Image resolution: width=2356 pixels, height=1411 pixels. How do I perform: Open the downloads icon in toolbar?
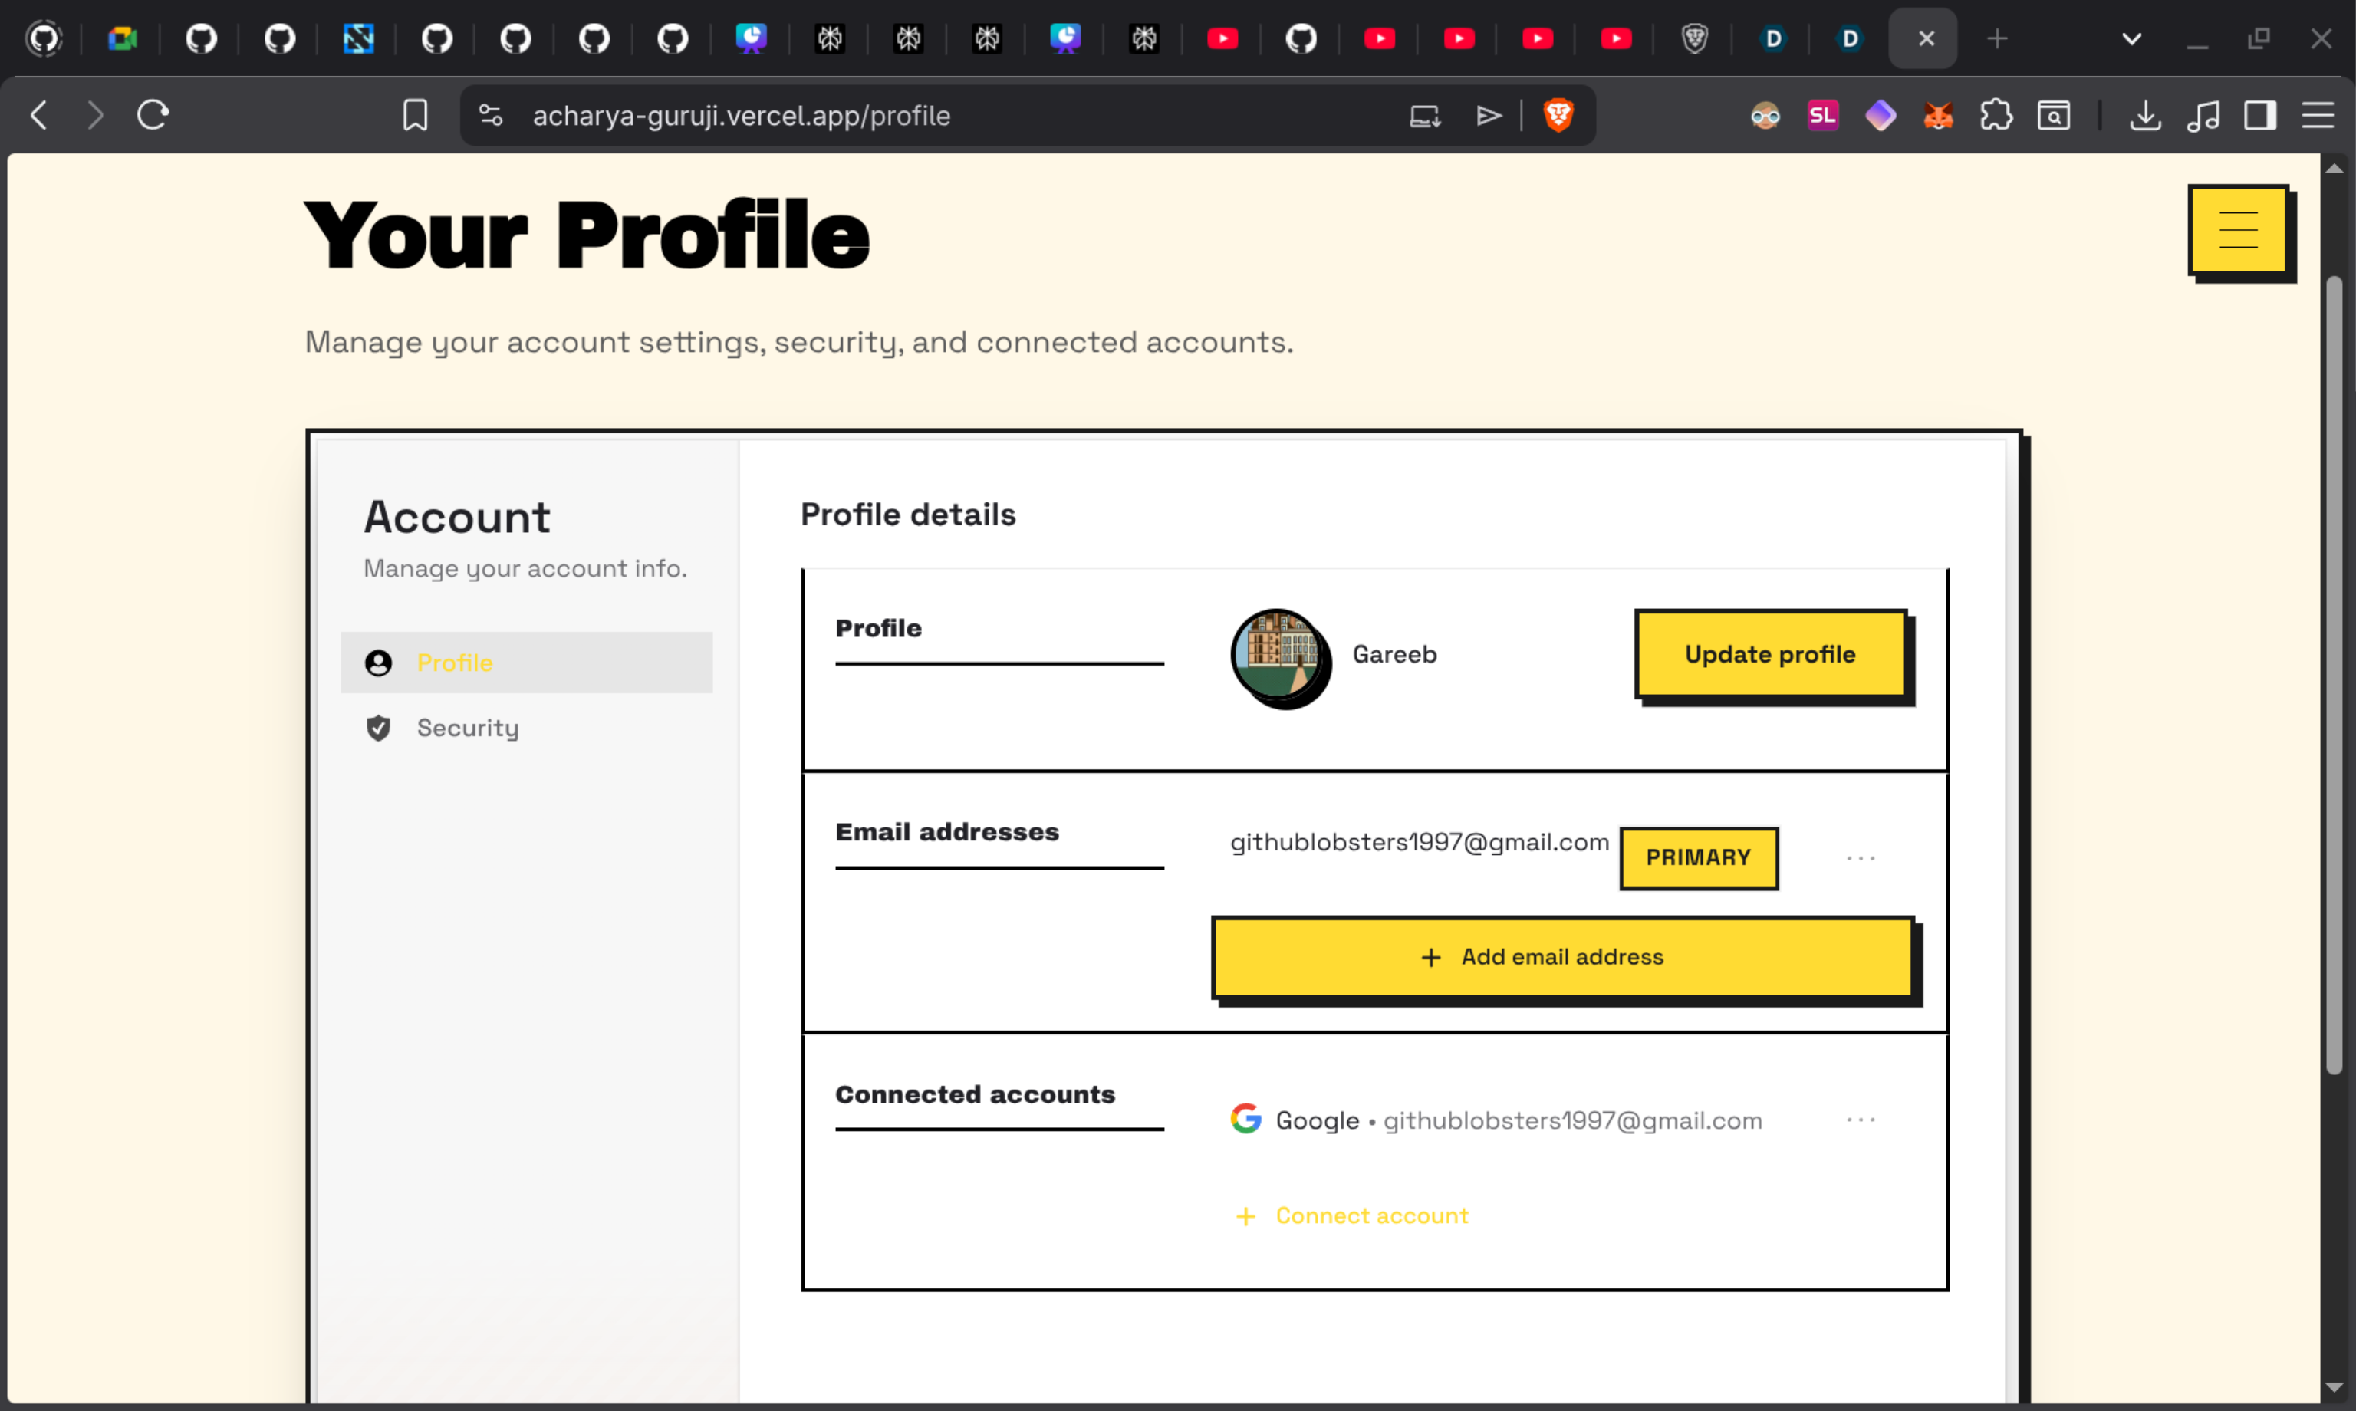pos(2145,116)
